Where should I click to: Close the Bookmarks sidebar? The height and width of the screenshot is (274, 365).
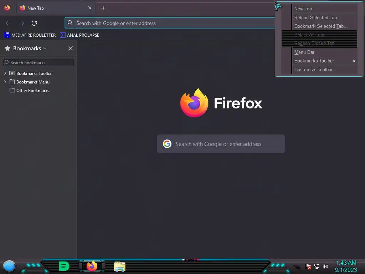coord(71,48)
